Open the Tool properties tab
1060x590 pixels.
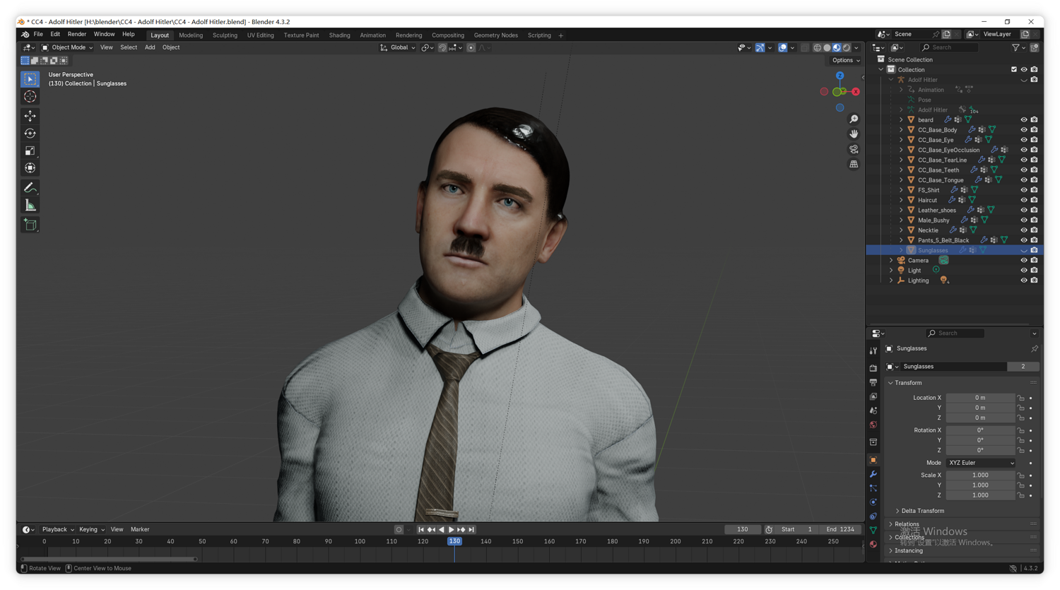873,350
